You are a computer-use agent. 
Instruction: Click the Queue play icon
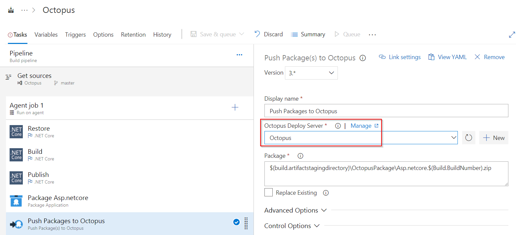[337, 34]
